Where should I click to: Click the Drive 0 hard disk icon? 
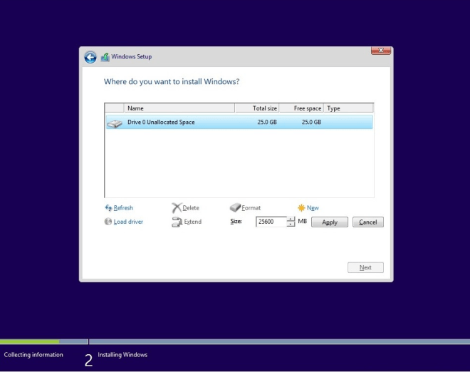pos(115,123)
